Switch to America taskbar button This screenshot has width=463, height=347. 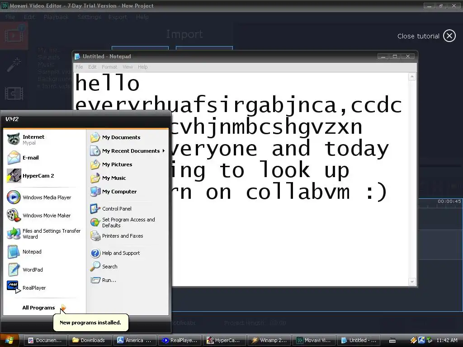[135, 340]
